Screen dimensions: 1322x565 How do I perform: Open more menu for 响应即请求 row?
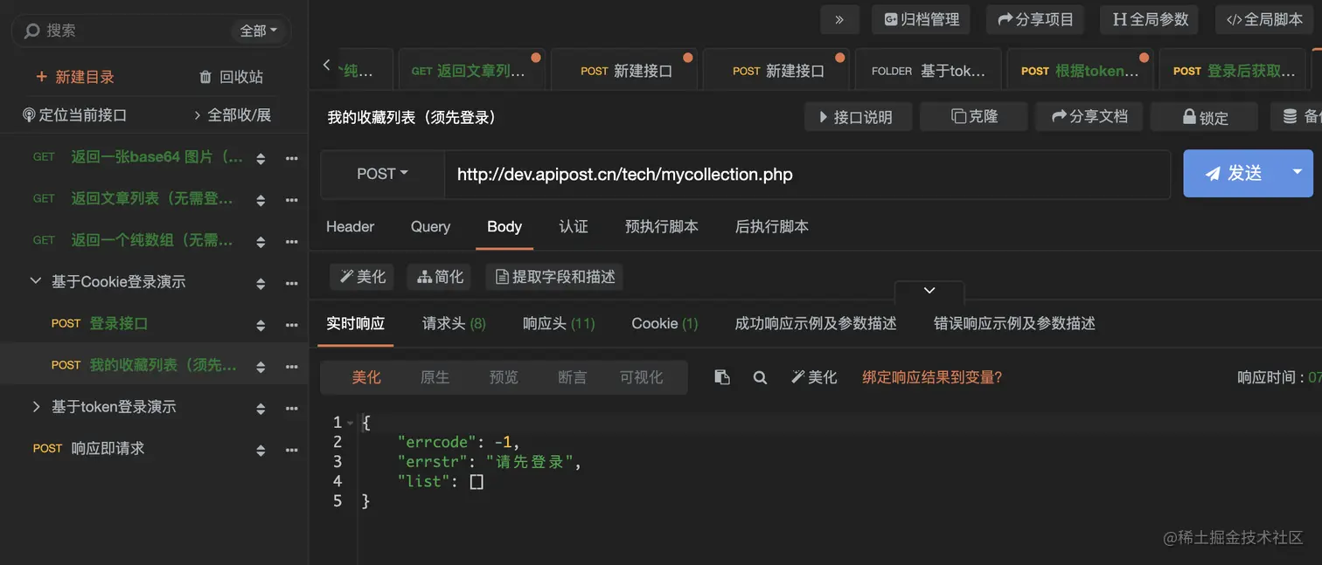pos(292,450)
